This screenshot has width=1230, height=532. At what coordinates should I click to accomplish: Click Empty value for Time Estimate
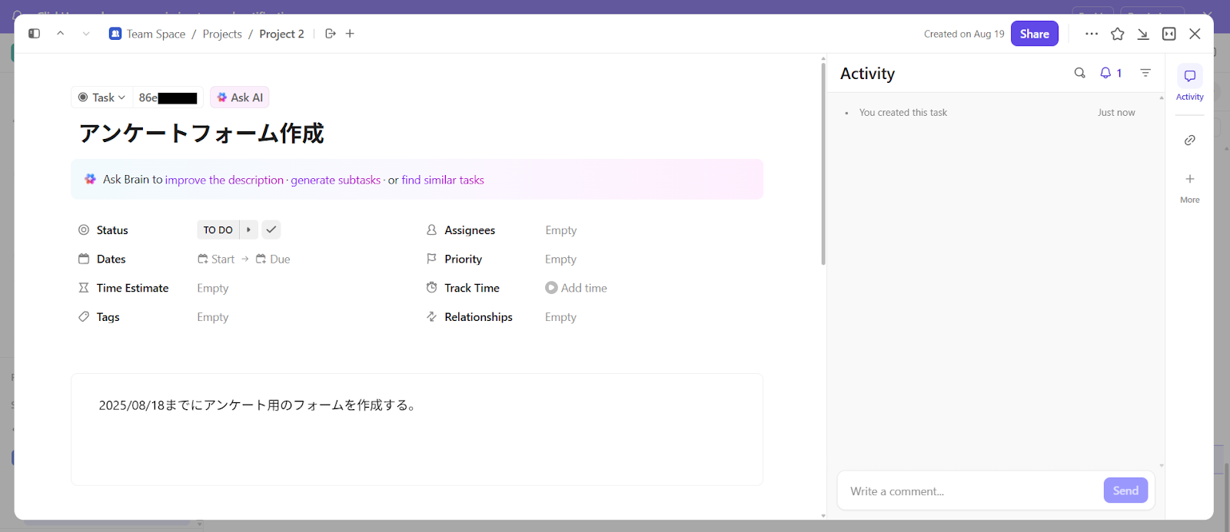coord(213,288)
